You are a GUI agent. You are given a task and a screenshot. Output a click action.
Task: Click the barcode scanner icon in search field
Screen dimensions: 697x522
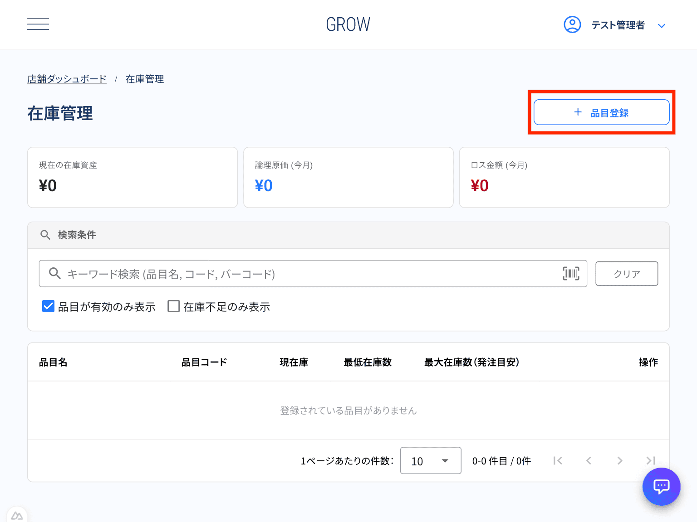570,273
